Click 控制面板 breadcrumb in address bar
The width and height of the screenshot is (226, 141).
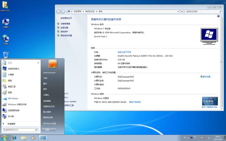[77, 11]
